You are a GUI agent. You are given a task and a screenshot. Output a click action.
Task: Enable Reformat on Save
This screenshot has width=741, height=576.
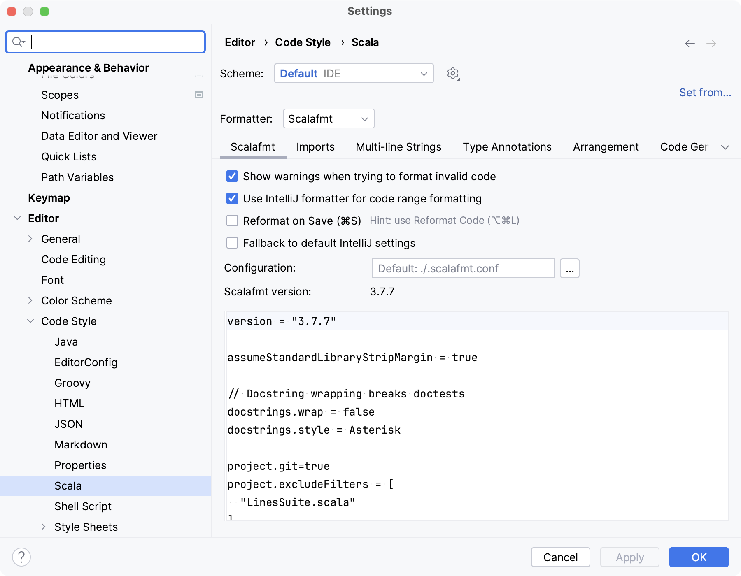pos(232,221)
